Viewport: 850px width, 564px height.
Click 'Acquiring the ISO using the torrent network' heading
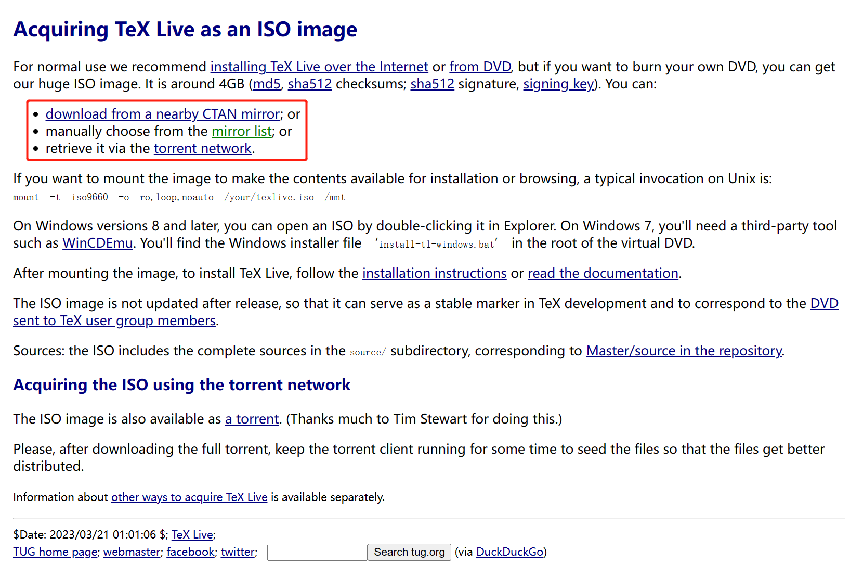point(182,384)
